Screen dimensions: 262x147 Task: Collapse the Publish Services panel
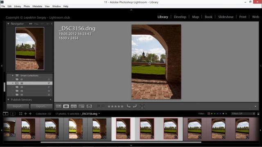click(8, 100)
